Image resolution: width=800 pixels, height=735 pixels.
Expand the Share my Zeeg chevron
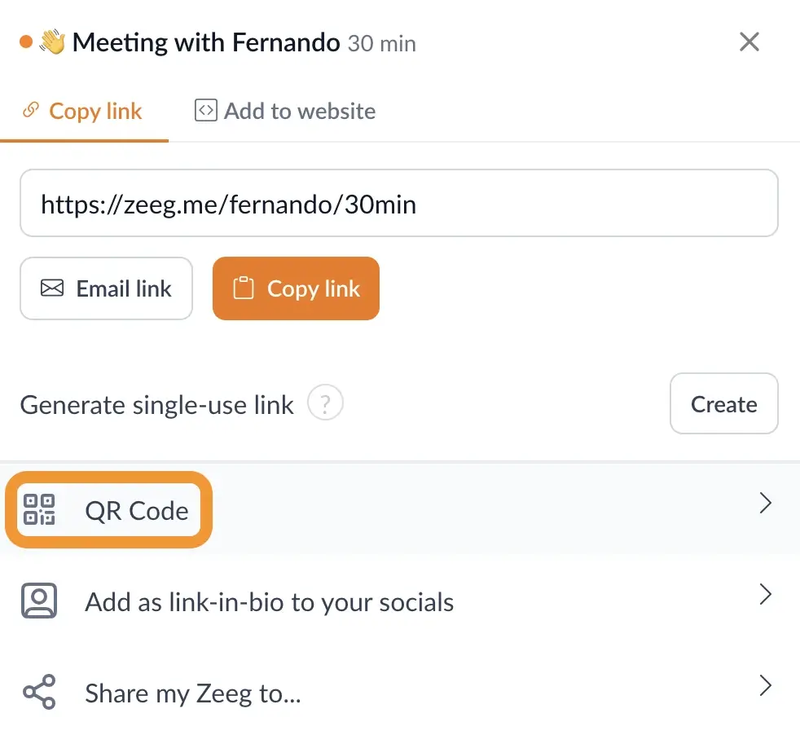click(x=765, y=685)
